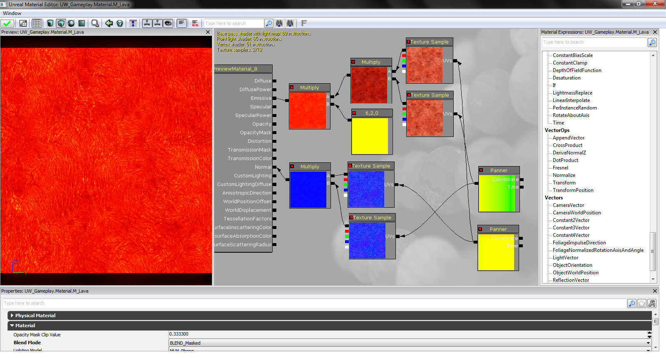The height and width of the screenshot is (358, 666).
Task: Choose Constant3Vector from Vectors list
Action: 571,228
